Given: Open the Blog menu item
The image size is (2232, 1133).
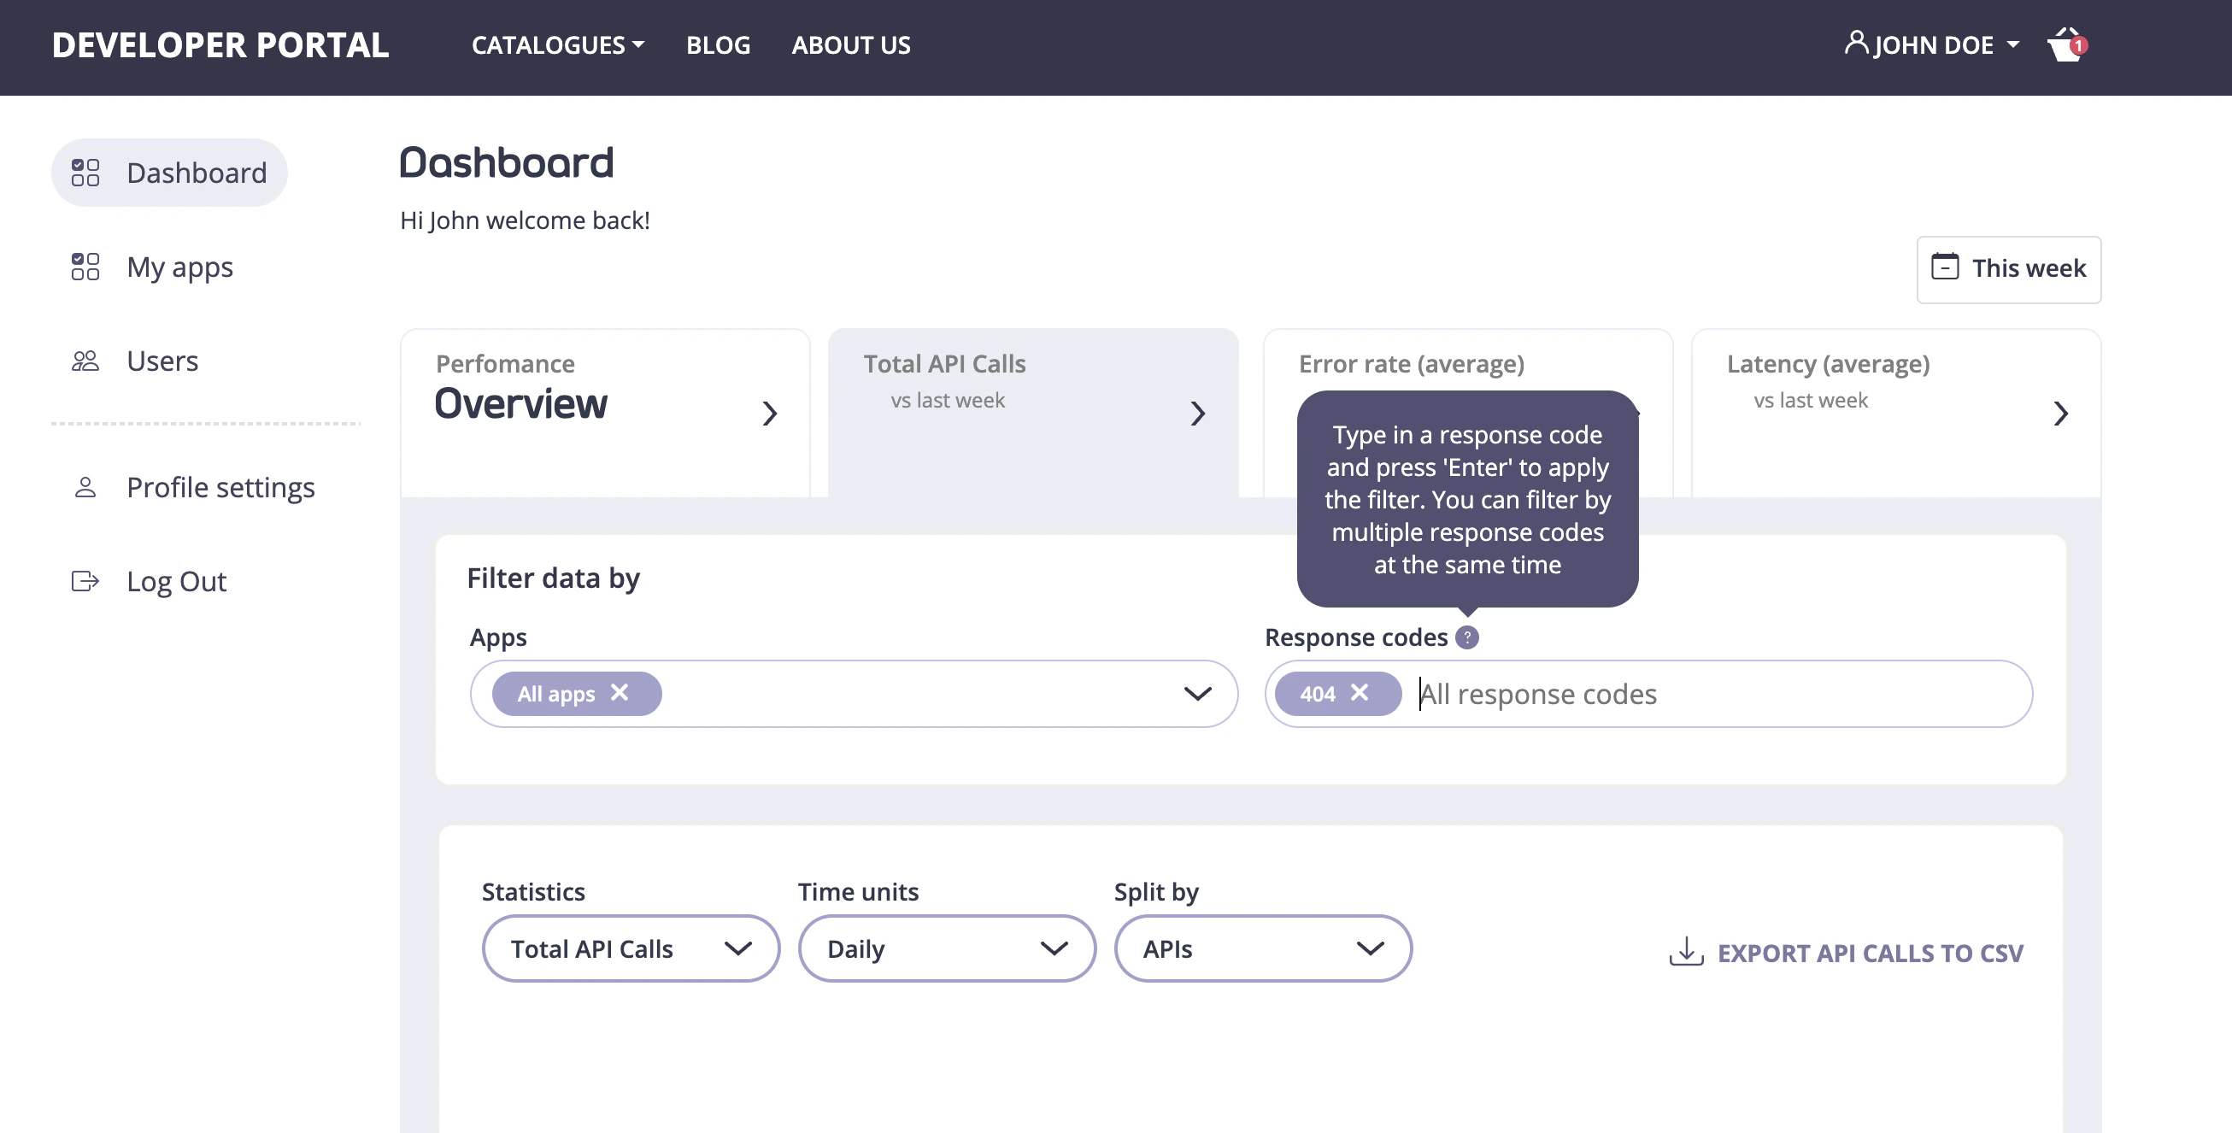Looking at the screenshot, I should [719, 44].
